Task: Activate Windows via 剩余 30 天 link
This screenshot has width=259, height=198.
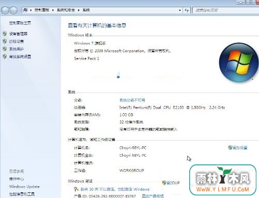Action: pos(115,189)
